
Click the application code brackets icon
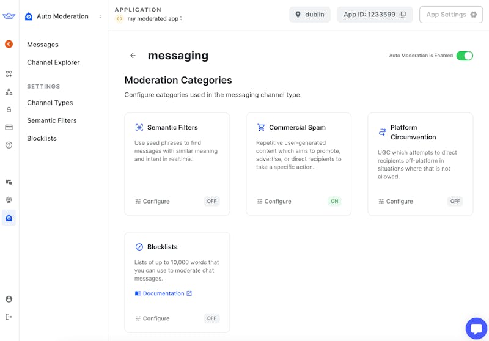click(119, 19)
